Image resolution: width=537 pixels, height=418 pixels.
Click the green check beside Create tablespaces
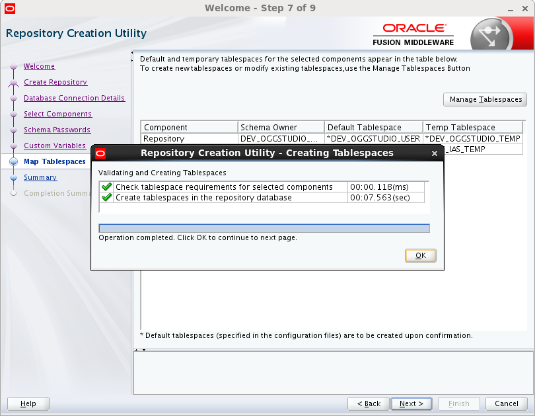point(106,198)
